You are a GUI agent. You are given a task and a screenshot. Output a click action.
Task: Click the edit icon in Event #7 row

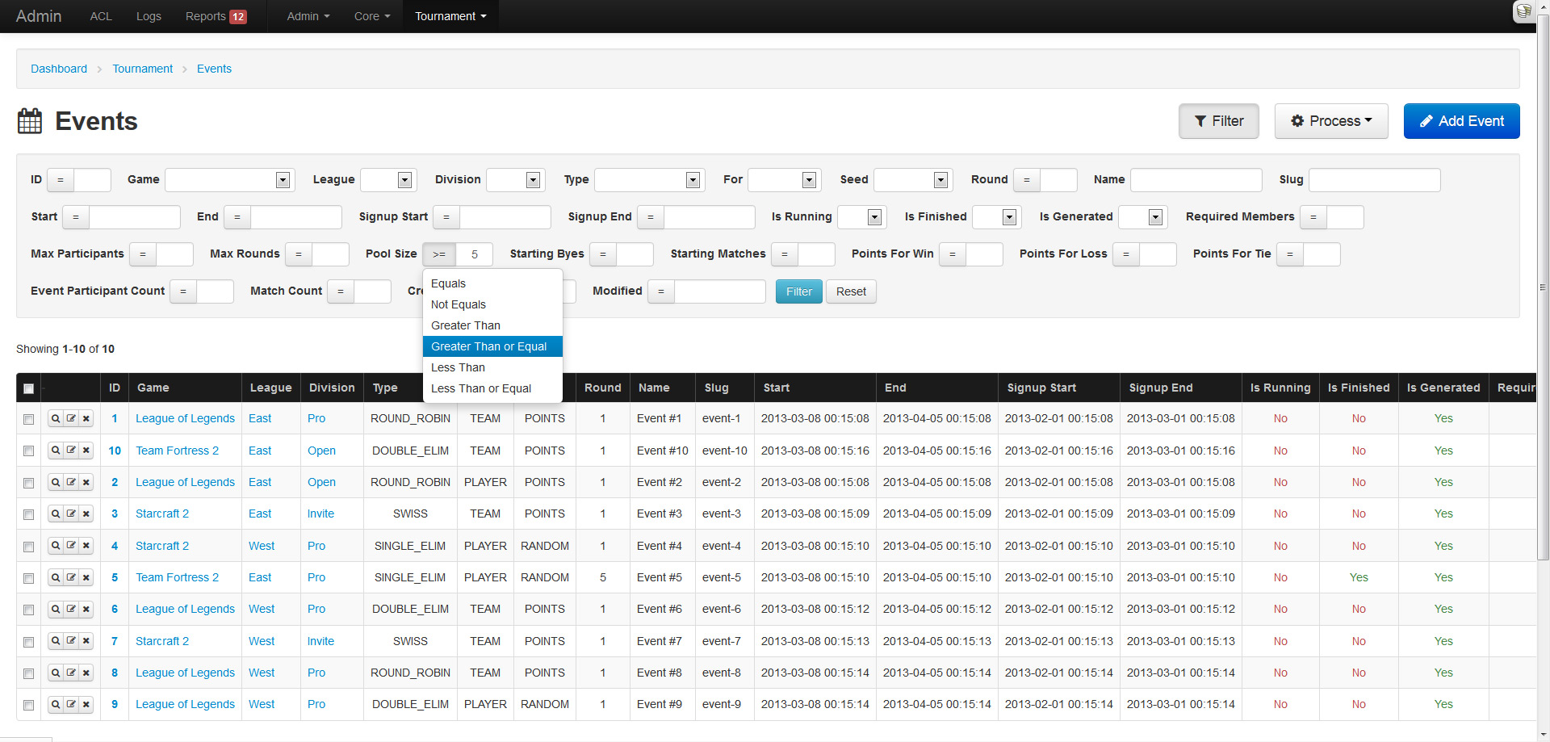tap(71, 641)
